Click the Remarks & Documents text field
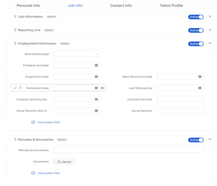Viewport: 217px width, 186px height. click(129, 150)
